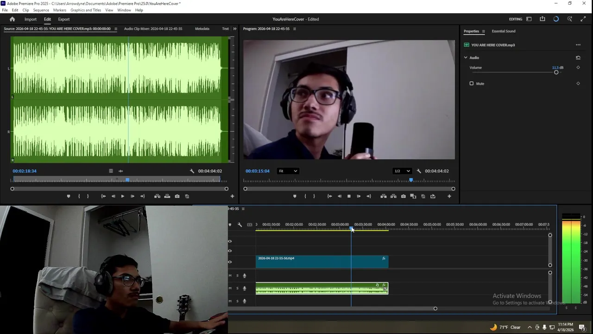Click the Quick Export share icon
Image resolution: width=593 pixels, height=334 pixels.
[543, 19]
